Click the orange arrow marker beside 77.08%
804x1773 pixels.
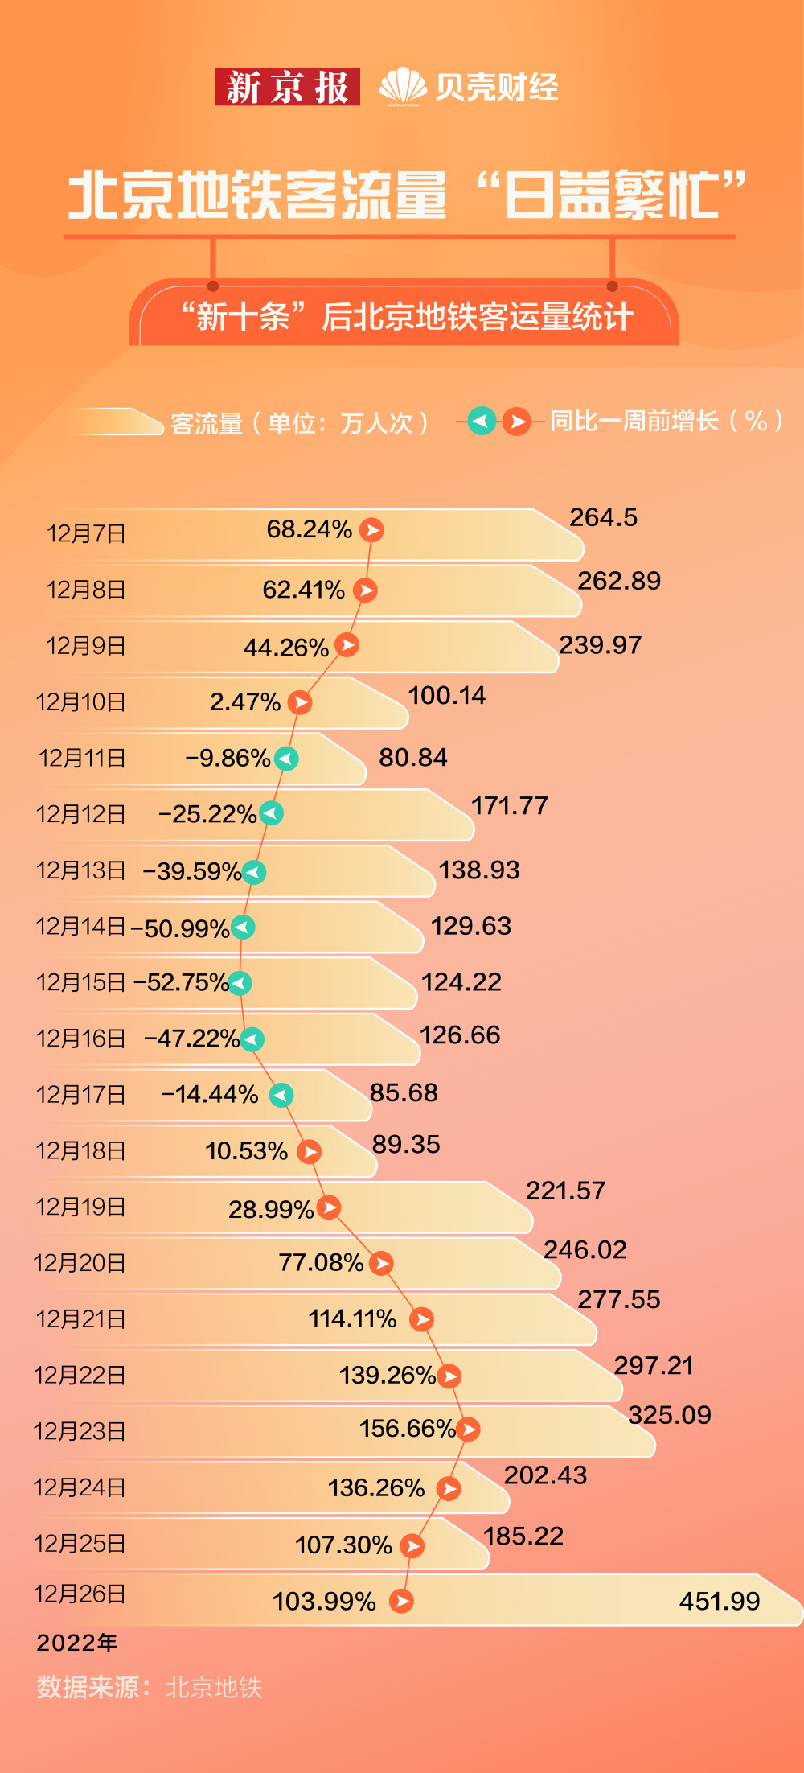point(381,1263)
